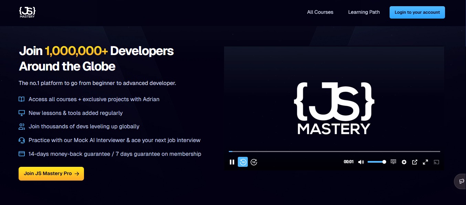Adjust the video volume slider
The width and height of the screenshot is (466, 205).
click(376, 162)
